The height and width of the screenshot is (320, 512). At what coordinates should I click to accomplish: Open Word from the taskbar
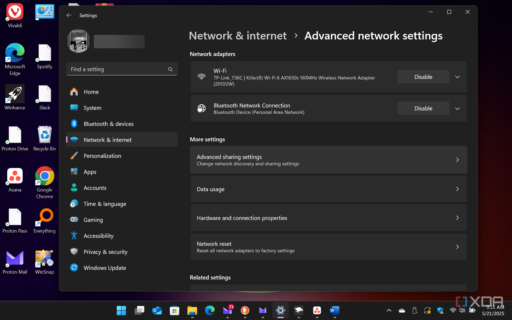click(334, 310)
